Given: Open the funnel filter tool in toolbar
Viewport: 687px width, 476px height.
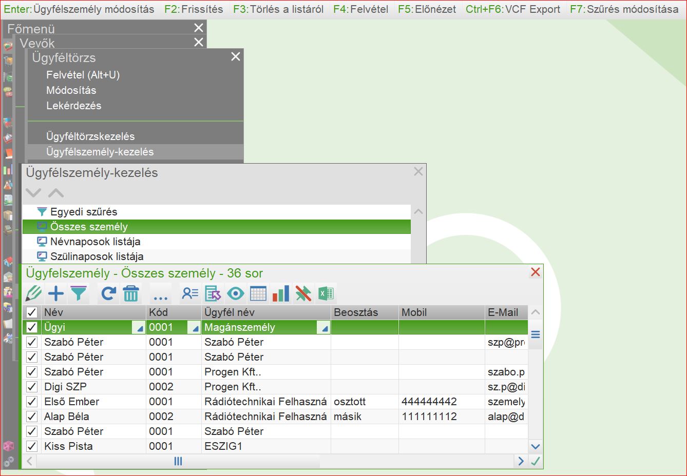Looking at the screenshot, I should 79,293.
